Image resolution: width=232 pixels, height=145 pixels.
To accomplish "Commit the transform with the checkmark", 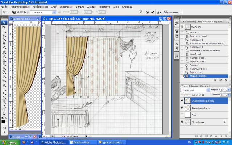I will click(153, 12).
